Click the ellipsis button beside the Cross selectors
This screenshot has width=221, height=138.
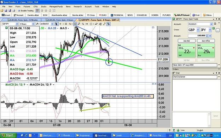point(217,30)
